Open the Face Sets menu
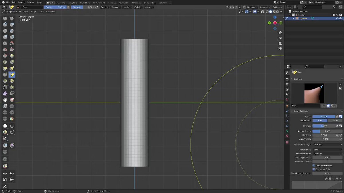 [x=50, y=12]
